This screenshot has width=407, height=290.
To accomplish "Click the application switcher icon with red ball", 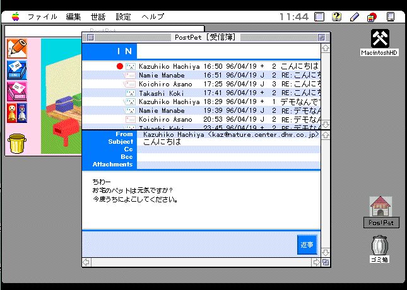I will point(372,17).
